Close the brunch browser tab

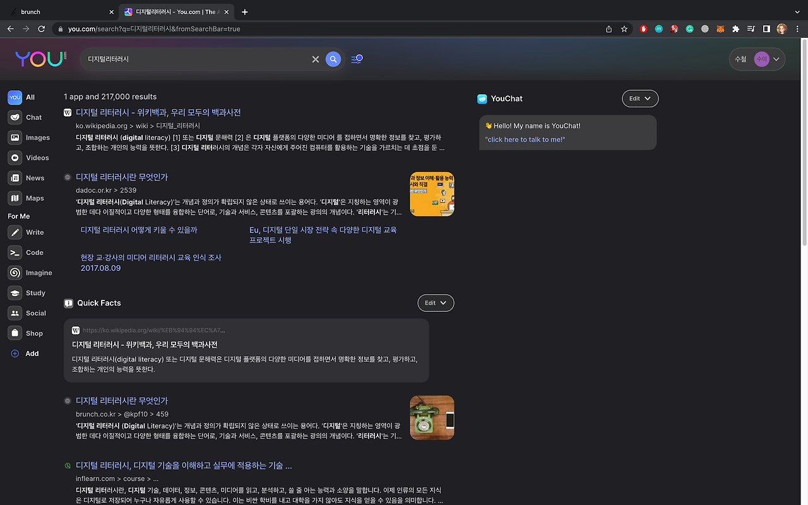[112, 12]
